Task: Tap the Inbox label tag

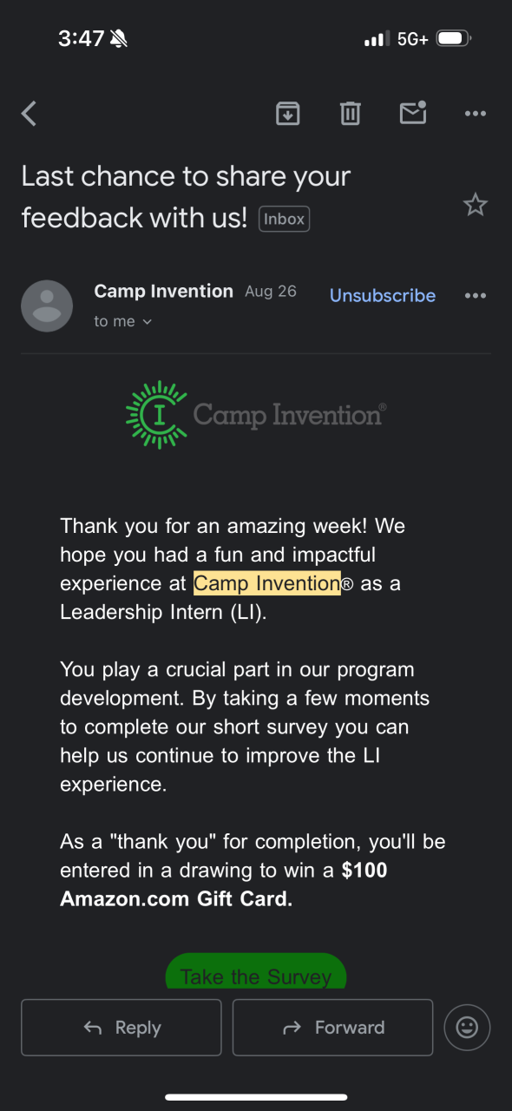Action: click(285, 219)
